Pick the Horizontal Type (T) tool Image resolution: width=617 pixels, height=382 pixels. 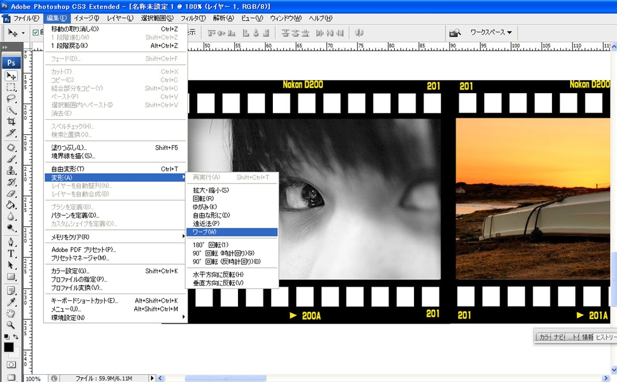point(11,253)
